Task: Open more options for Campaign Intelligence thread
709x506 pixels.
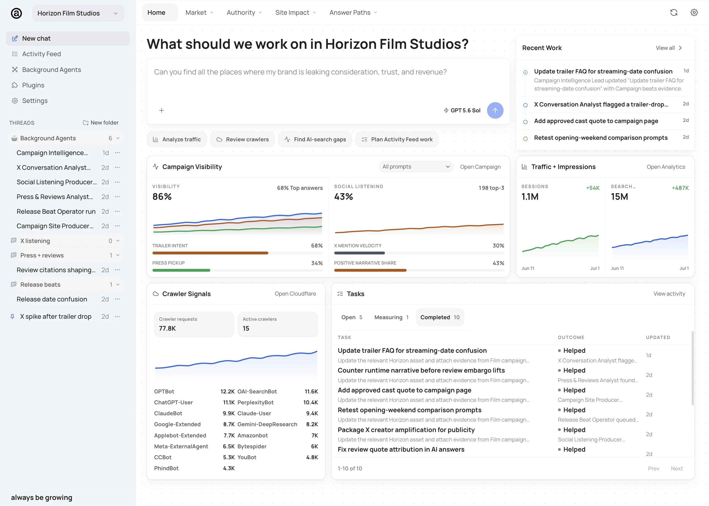Action: click(117, 153)
